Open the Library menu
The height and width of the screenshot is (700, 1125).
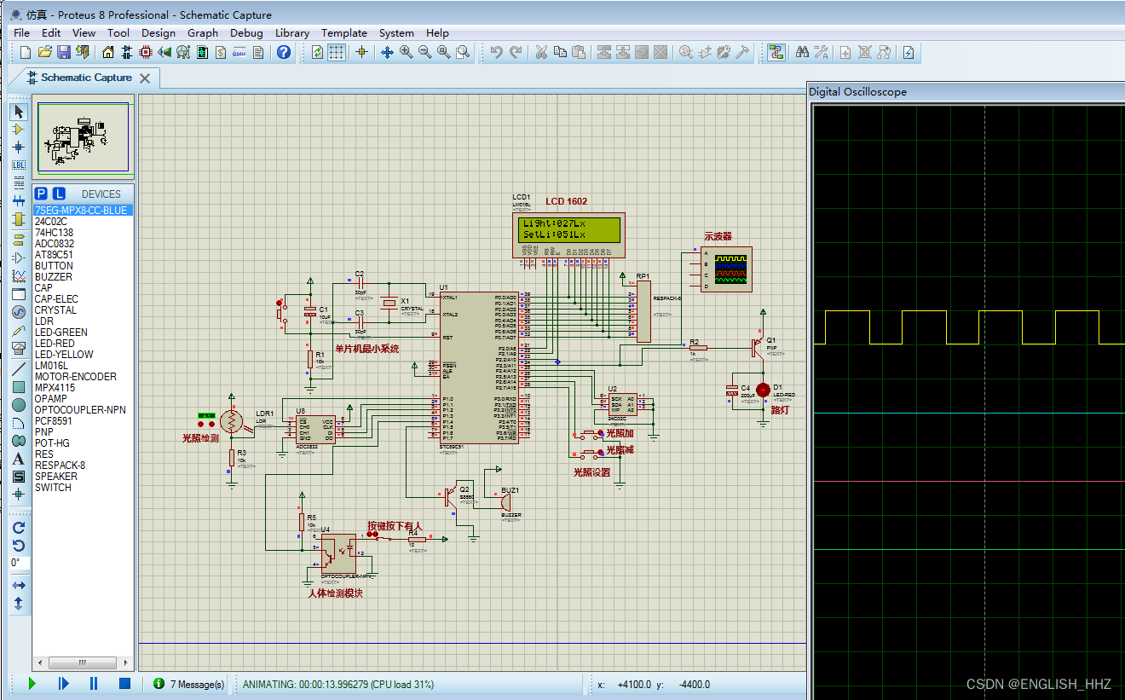tap(291, 33)
